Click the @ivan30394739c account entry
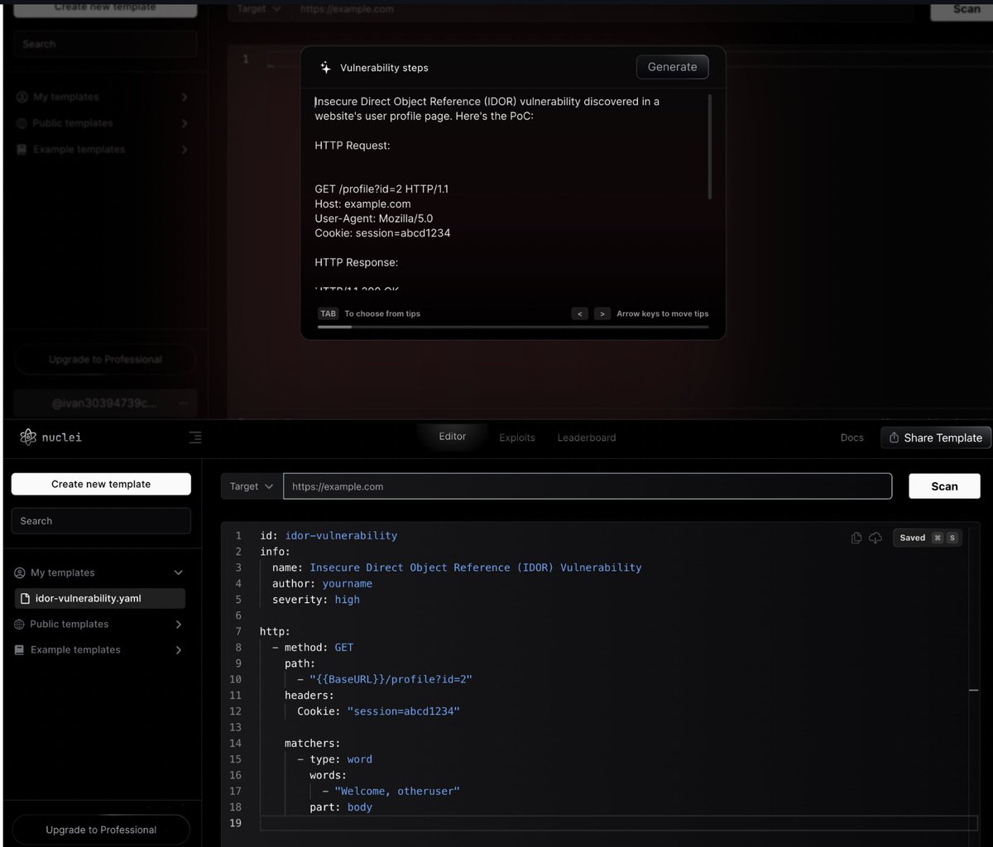 click(x=105, y=404)
